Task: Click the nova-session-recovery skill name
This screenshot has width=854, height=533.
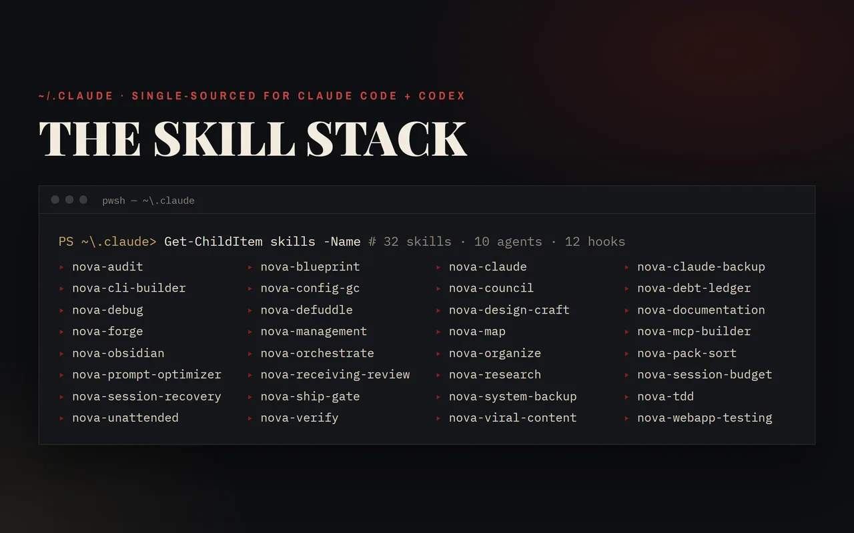Action: tap(147, 396)
